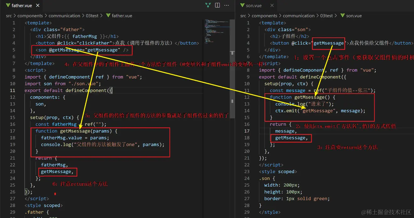414x218 pixels.
Task: Click the 'fatherMsg,' return entry
Action: tap(55, 165)
